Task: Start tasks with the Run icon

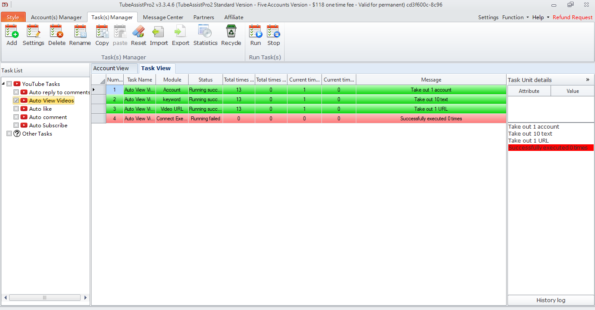Action: tap(255, 32)
